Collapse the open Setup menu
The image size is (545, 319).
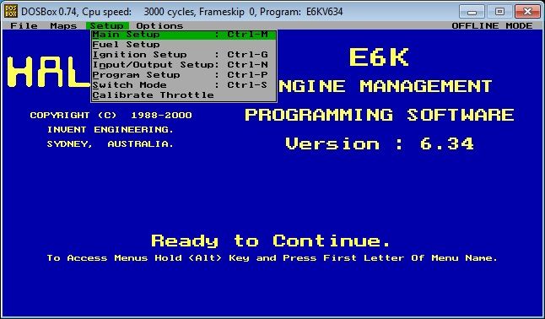(x=107, y=26)
